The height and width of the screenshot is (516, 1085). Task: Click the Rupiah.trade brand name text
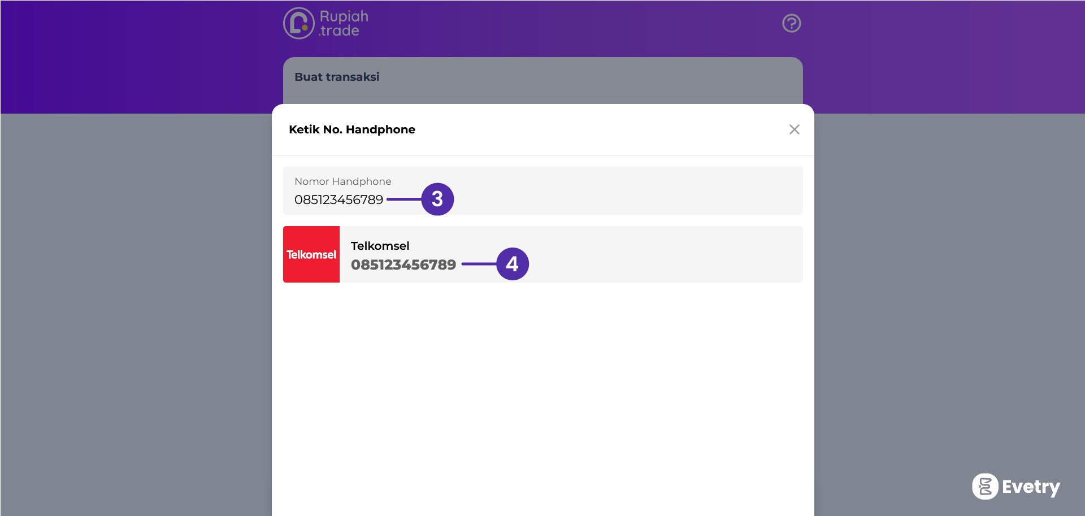[344, 23]
